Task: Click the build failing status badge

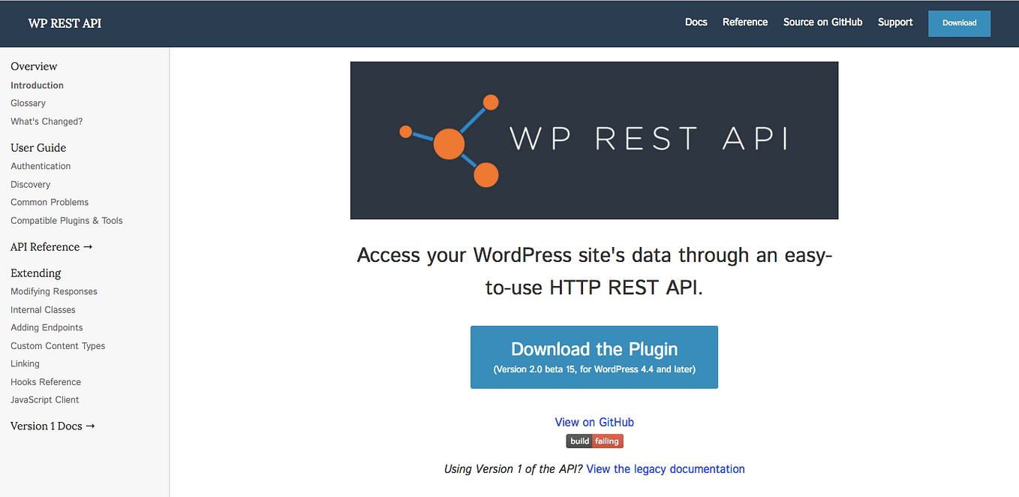Action: point(594,441)
